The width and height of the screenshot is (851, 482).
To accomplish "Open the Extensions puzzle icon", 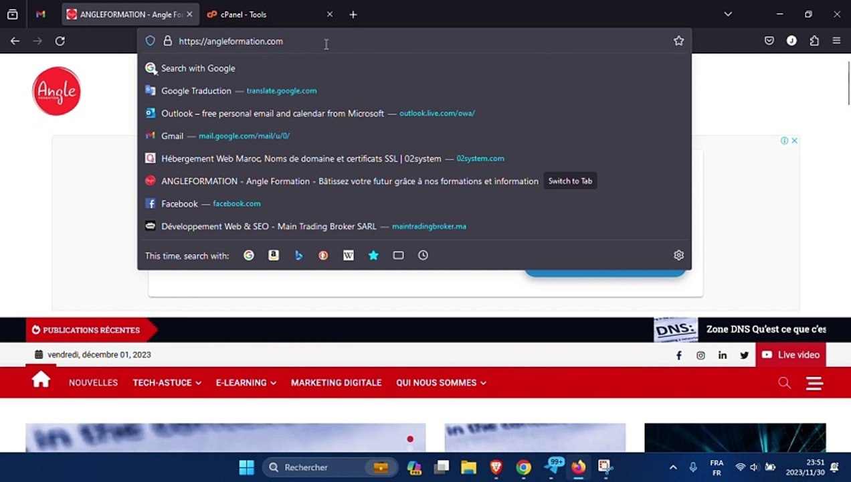I will [x=814, y=41].
